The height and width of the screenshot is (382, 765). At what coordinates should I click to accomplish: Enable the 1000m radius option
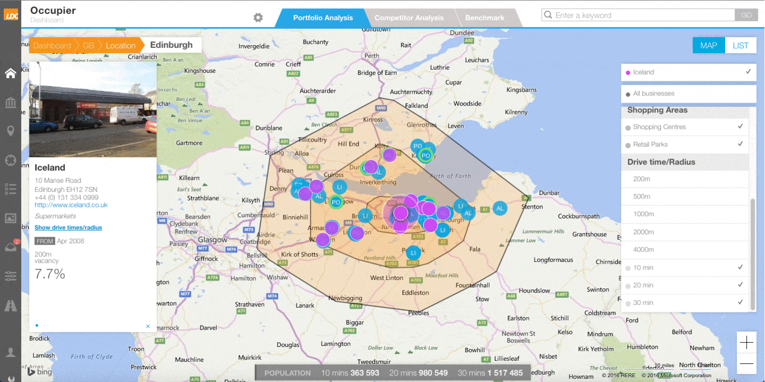click(685, 214)
